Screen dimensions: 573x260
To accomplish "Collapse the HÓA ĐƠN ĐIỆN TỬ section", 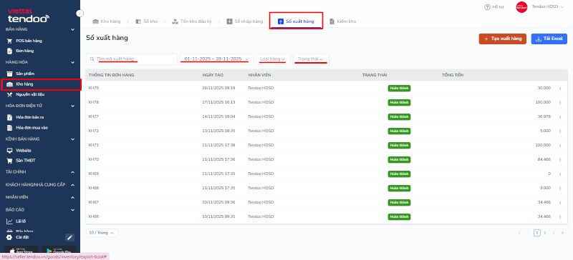I will [73, 106].
